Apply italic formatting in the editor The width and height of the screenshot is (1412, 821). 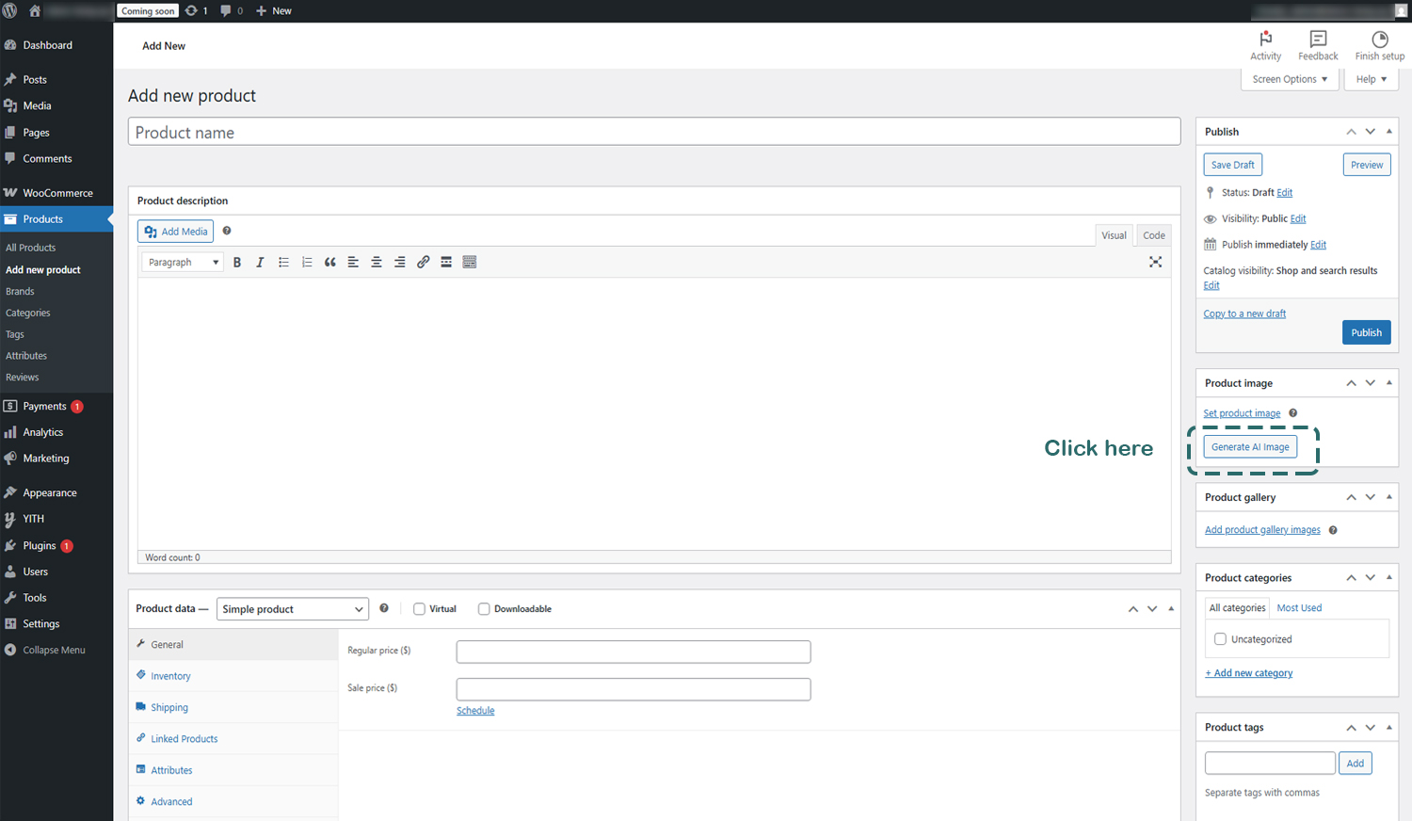click(x=260, y=262)
